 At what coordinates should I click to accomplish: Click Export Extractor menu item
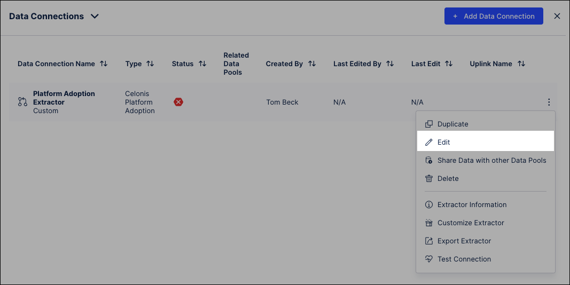(464, 241)
